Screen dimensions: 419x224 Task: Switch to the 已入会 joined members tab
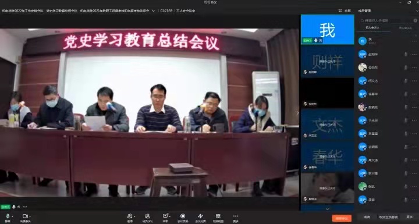372,27
